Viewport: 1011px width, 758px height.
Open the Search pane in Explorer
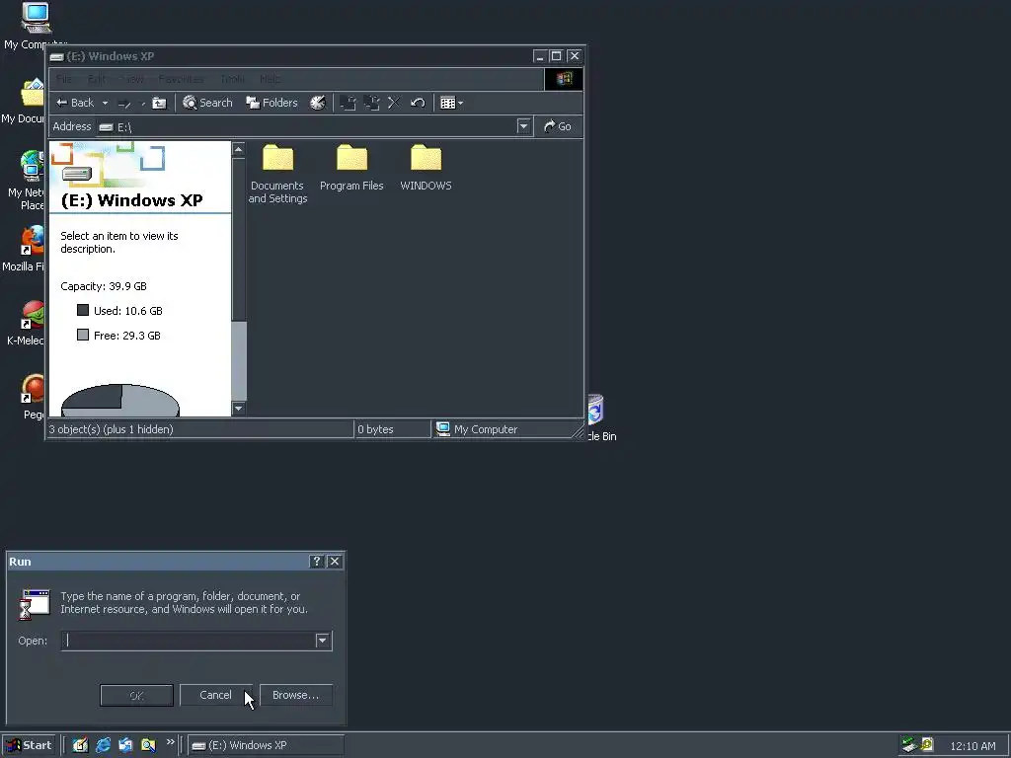pyautogui.click(x=207, y=103)
